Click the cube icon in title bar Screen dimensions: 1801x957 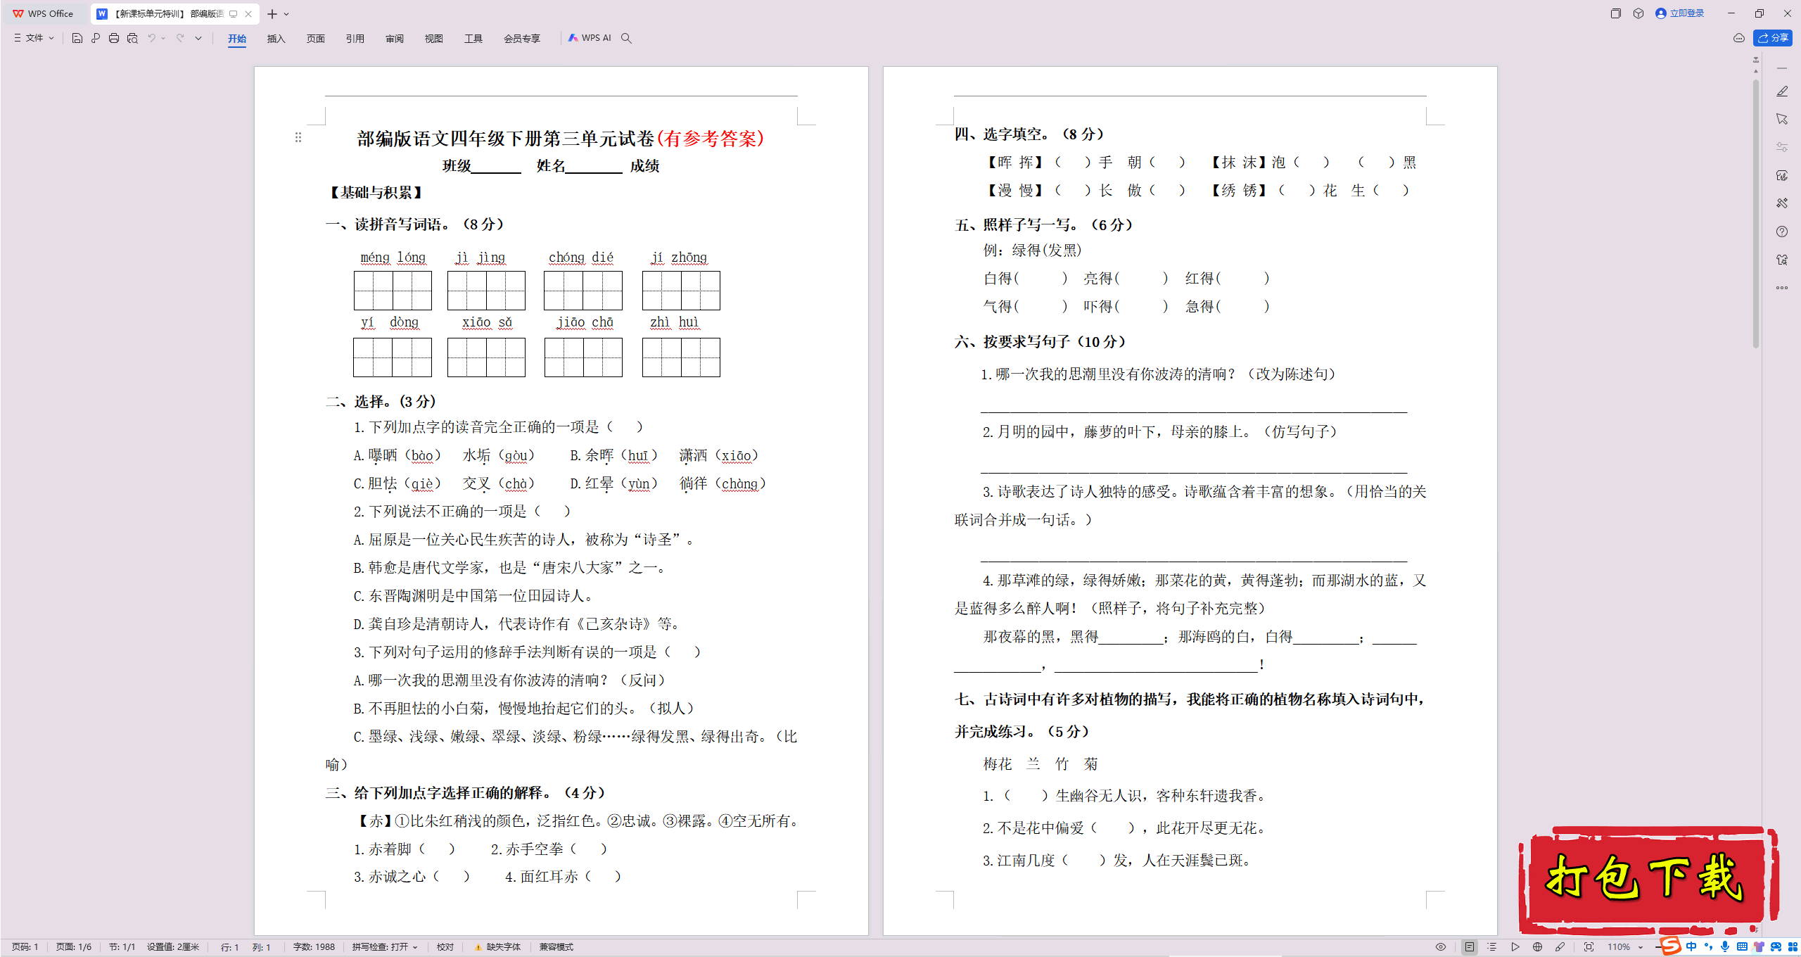[1638, 13]
